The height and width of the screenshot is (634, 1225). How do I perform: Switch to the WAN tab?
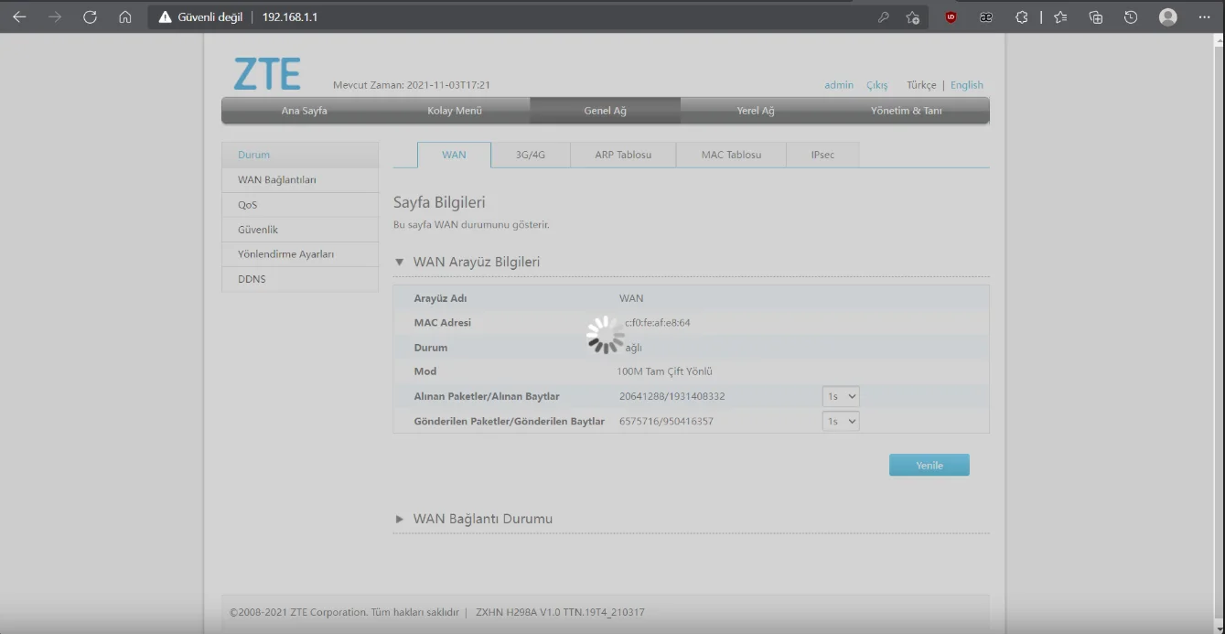pyautogui.click(x=454, y=155)
